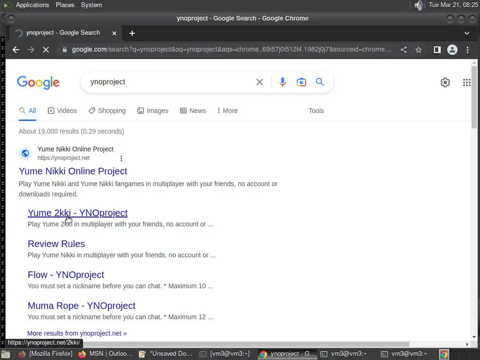
Task: Open a new tab with plus
Action: pyautogui.click(x=132, y=33)
